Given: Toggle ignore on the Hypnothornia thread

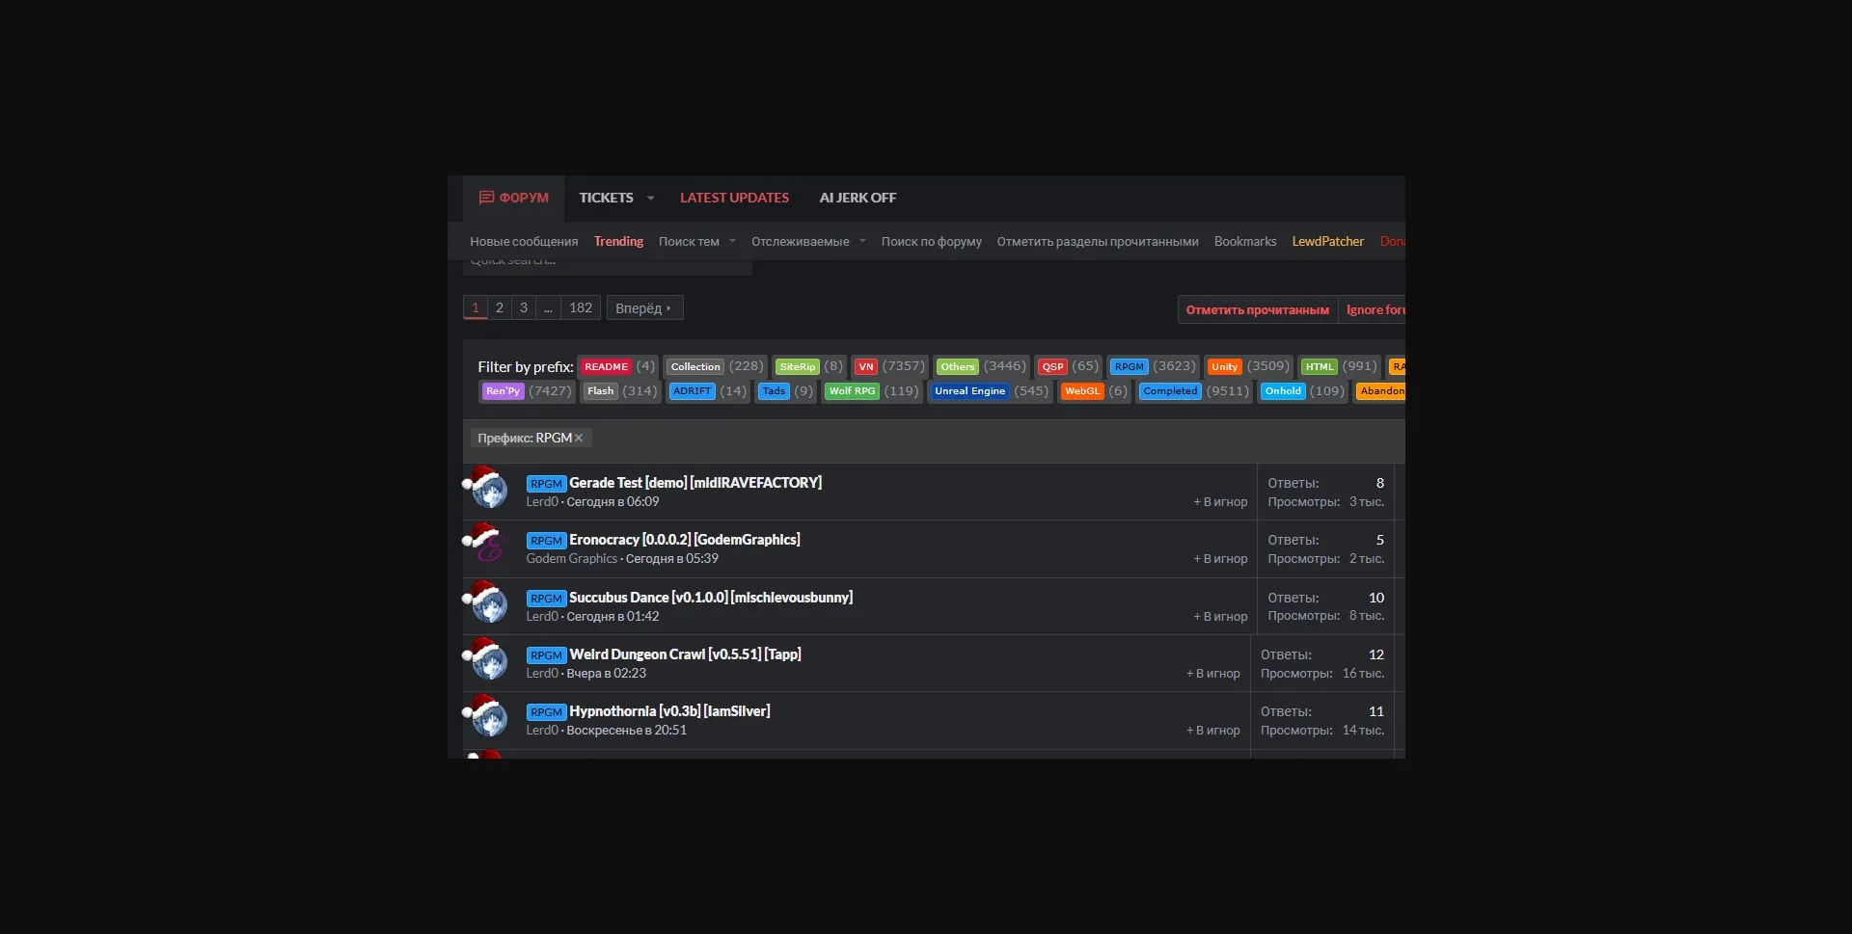Looking at the screenshot, I should [1213, 731].
